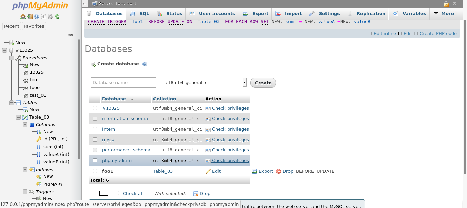Click the Recent button
This screenshot has height=208, width=467.
[x=12, y=26]
